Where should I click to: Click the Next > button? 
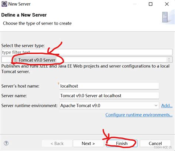tap(88, 144)
